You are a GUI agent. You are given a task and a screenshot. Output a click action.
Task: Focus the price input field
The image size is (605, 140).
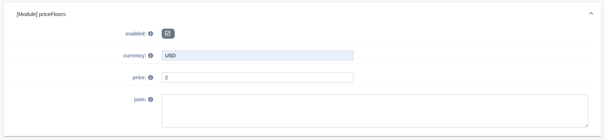pos(257,77)
